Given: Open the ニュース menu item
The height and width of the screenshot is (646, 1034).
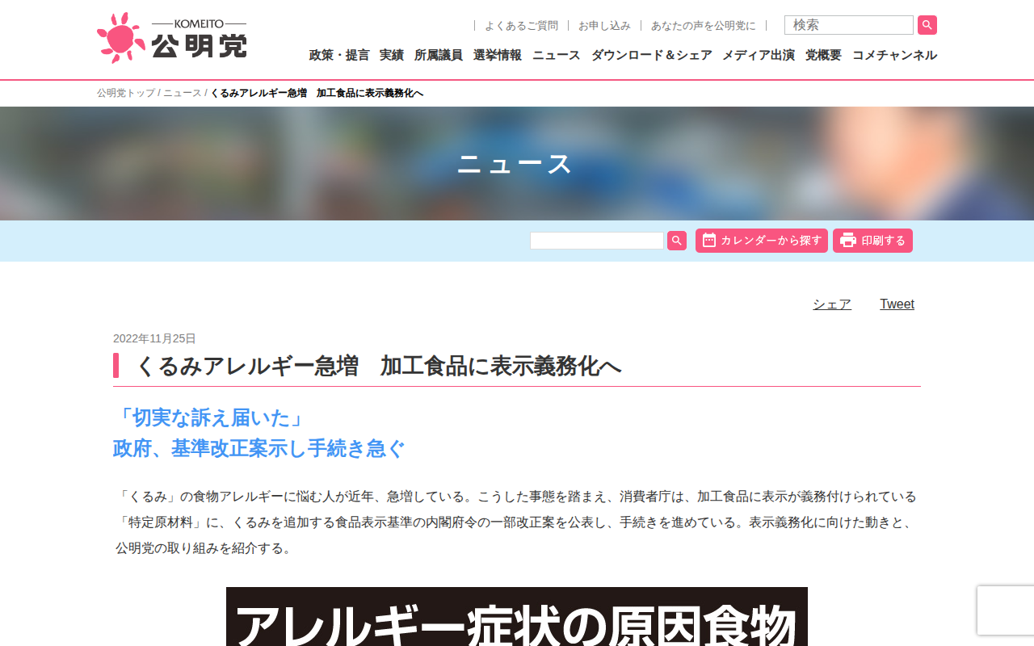Looking at the screenshot, I should point(557,55).
